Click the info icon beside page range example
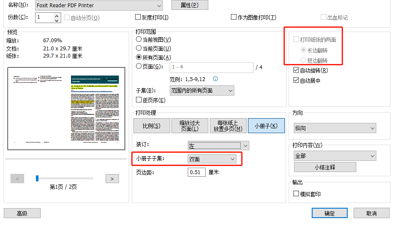The width and height of the screenshot is (399, 227). [215, 79]
